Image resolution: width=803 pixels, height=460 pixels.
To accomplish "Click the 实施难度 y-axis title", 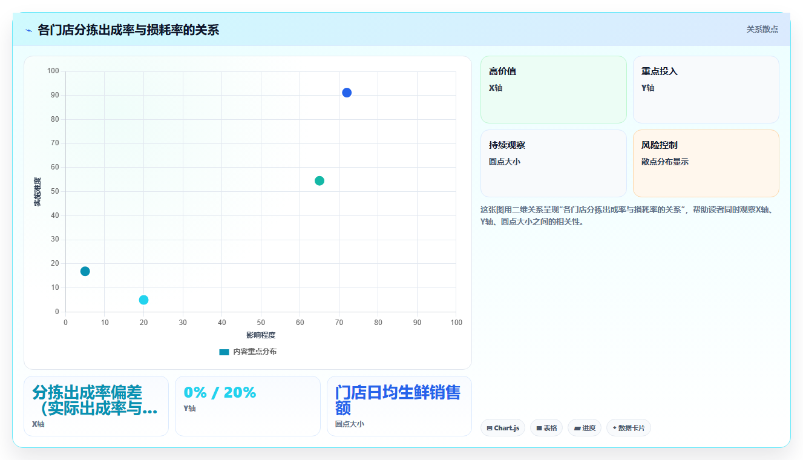I will tap(38, 192).
